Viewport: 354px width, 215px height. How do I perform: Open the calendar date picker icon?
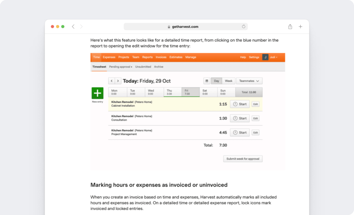[207, 81]
